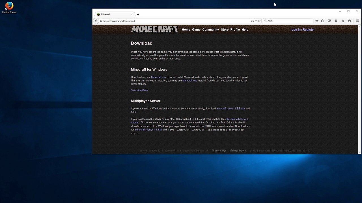Show bookmarks list icon

pyautogui.click(x=322, y=21)
